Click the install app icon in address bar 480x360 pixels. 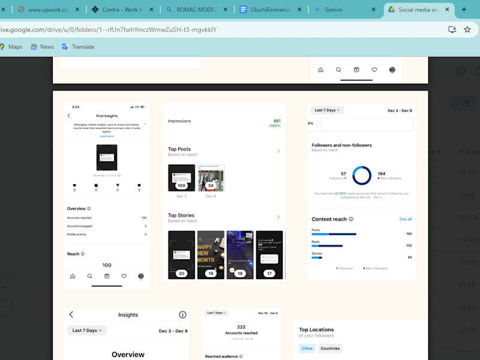pos(452,29)
